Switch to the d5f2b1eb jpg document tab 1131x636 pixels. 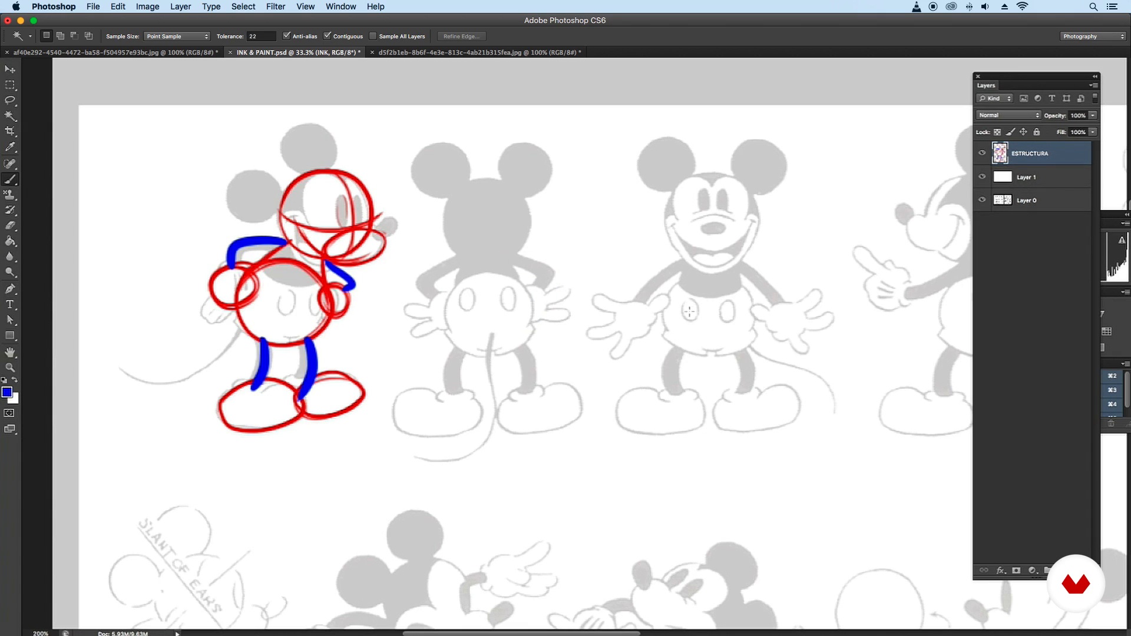pos(479,52)
